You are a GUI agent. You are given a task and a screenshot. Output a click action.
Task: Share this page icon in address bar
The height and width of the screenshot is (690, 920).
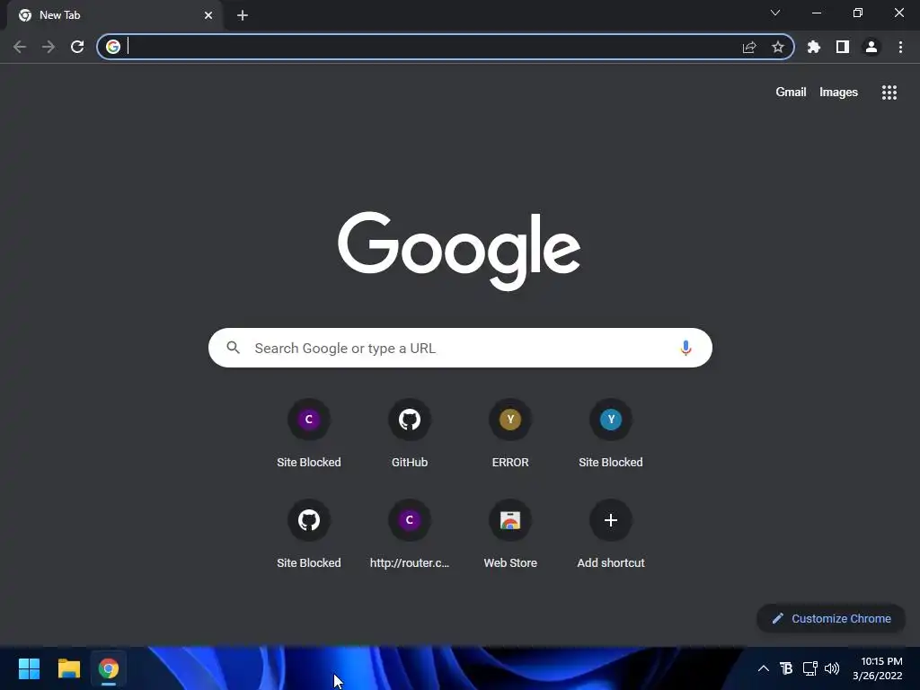[x=749, y=47]
